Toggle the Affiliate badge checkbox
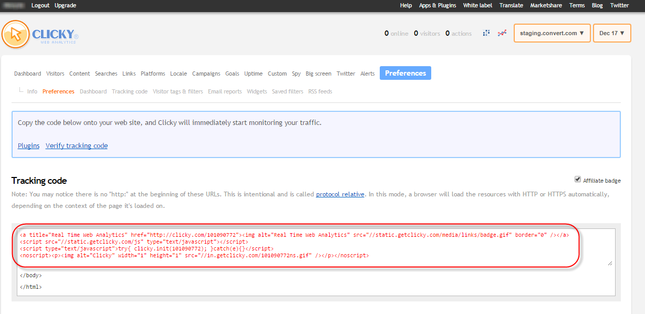Viewport: 645px width, 314px height. coord(578,179)
